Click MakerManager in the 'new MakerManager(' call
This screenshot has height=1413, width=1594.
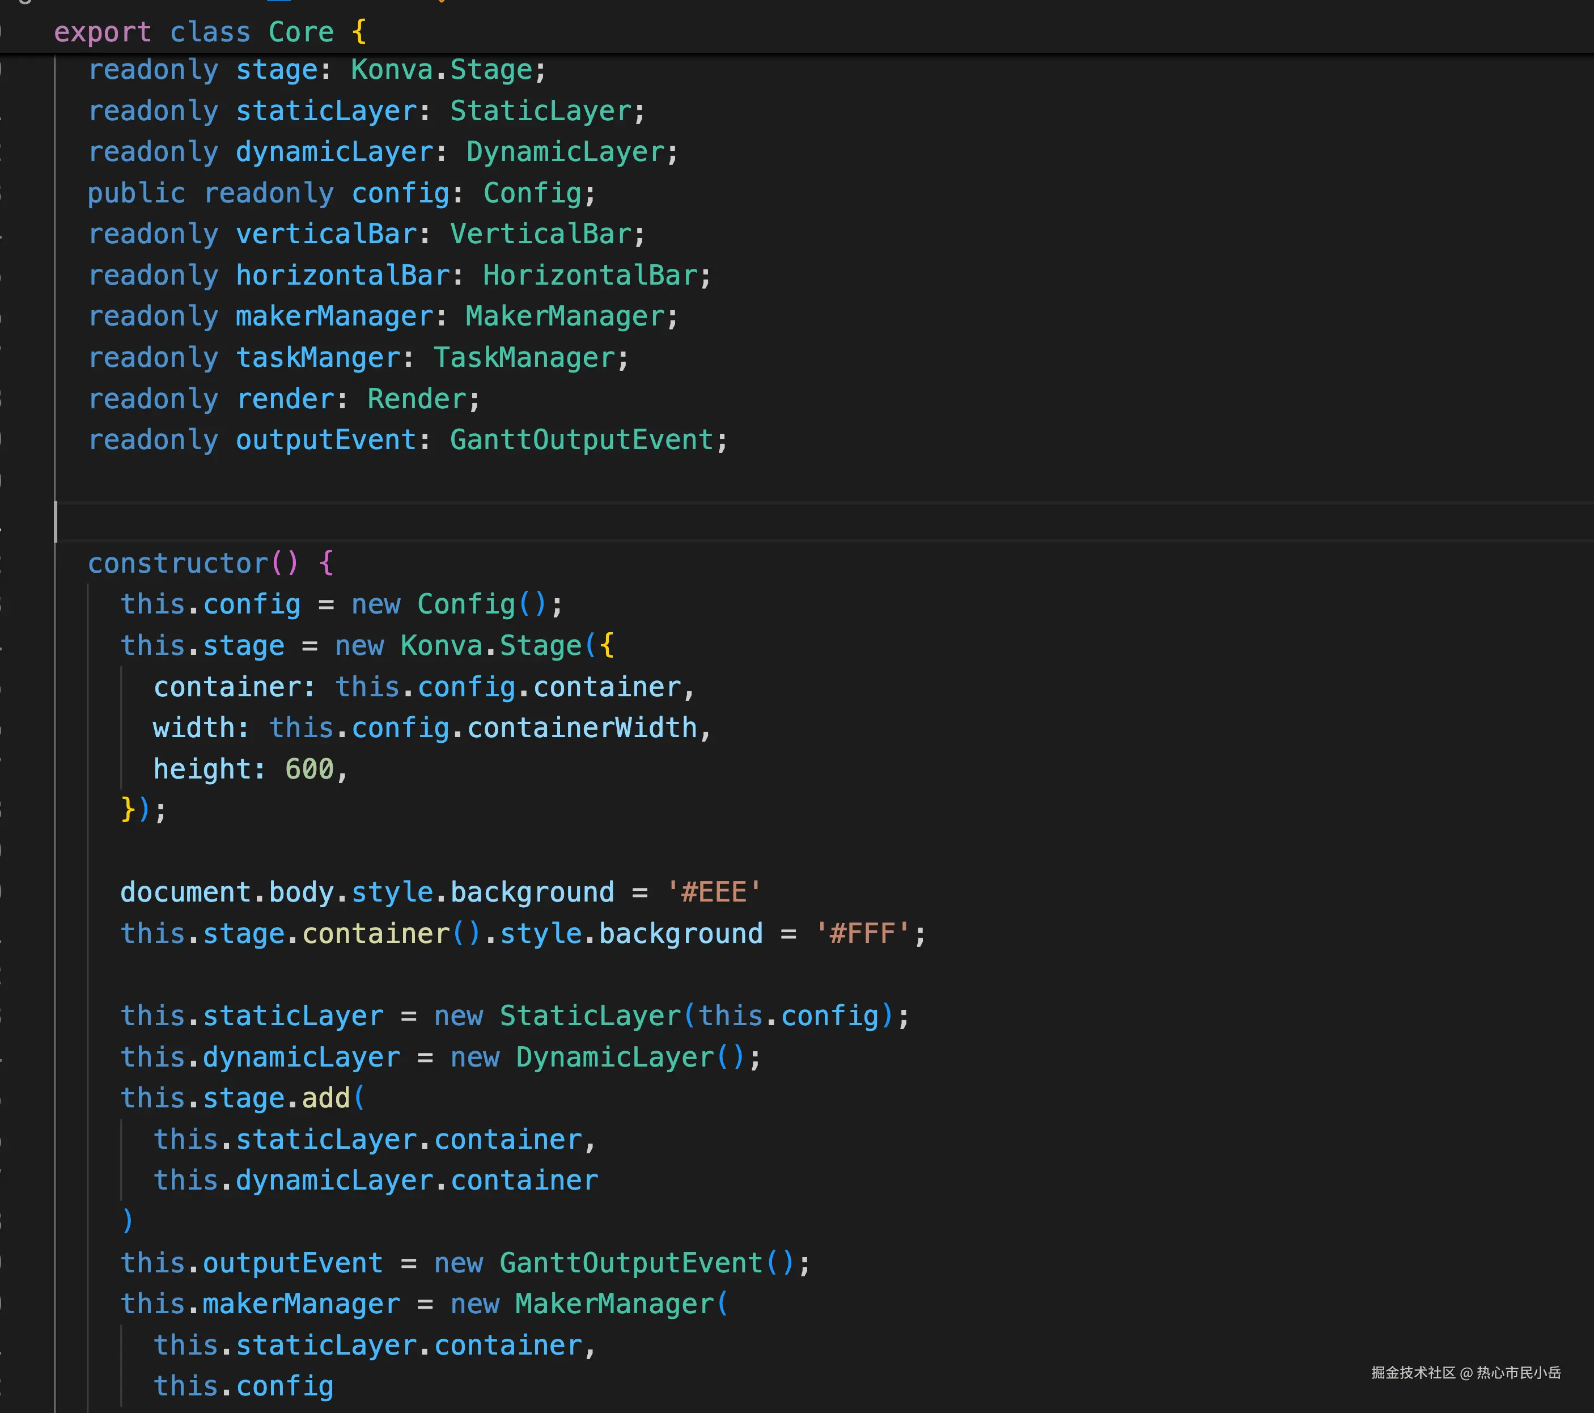coord(614,1305)
